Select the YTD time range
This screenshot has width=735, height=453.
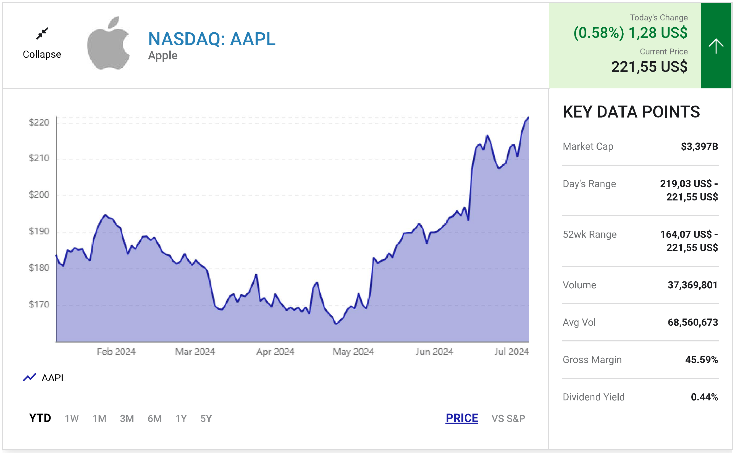coord(40,418)
